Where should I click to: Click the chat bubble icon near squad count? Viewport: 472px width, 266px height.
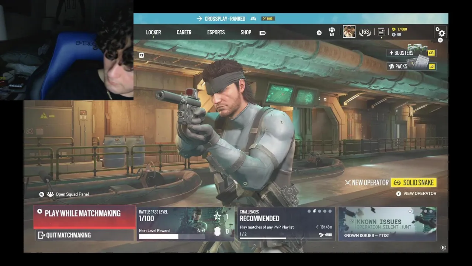click(x=319, y=33)
